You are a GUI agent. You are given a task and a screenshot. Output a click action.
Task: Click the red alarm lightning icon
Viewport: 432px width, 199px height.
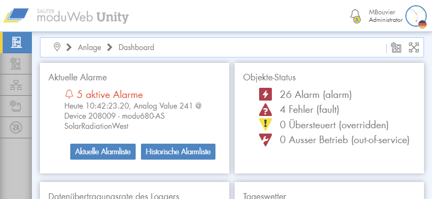(265, 94)
